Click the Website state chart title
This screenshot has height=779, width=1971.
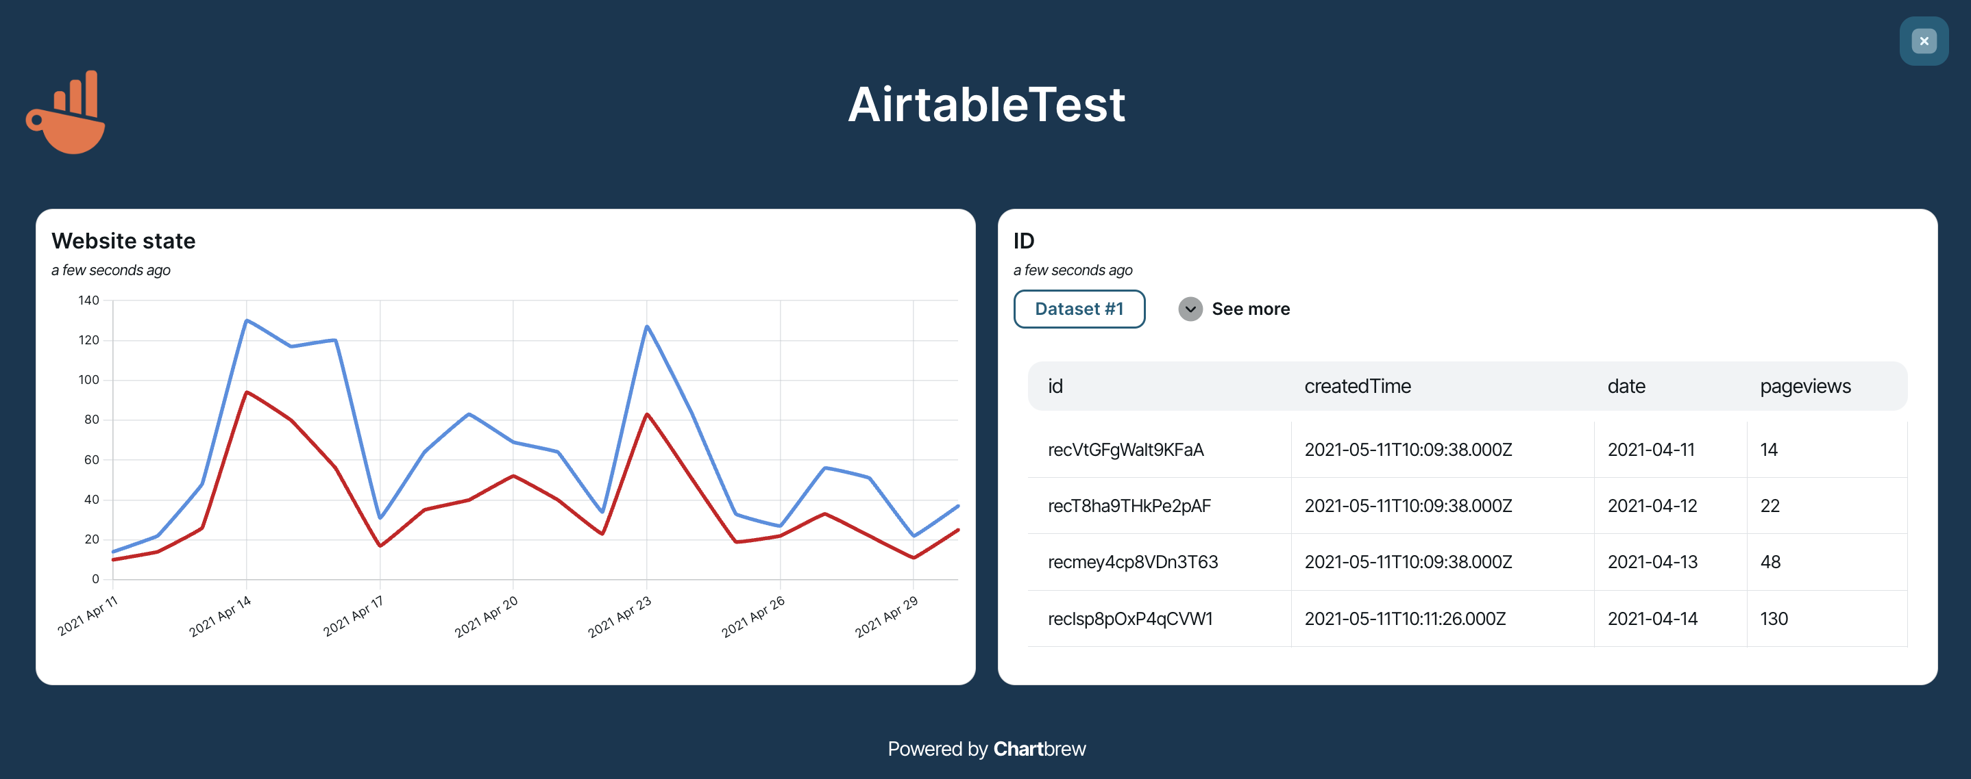click(x=123, y=241)
